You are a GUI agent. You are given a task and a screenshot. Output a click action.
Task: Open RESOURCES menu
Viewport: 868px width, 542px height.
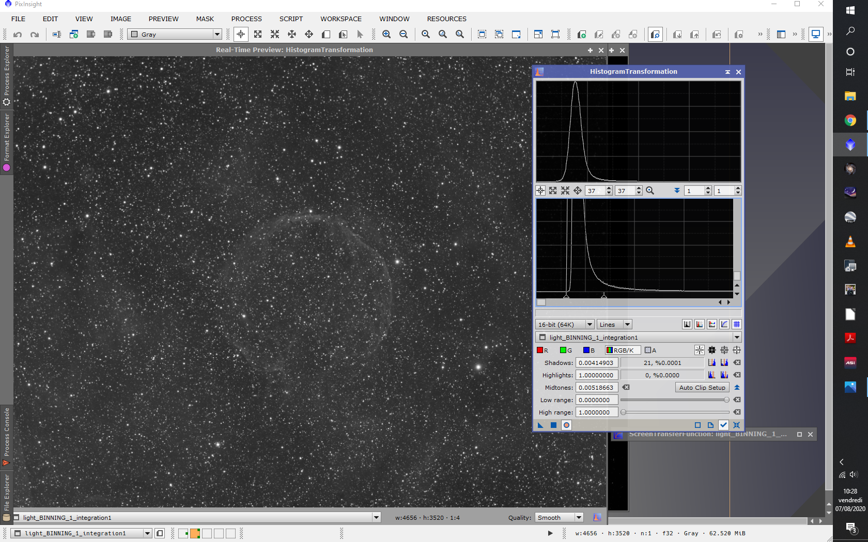click(x=446, y=19)
